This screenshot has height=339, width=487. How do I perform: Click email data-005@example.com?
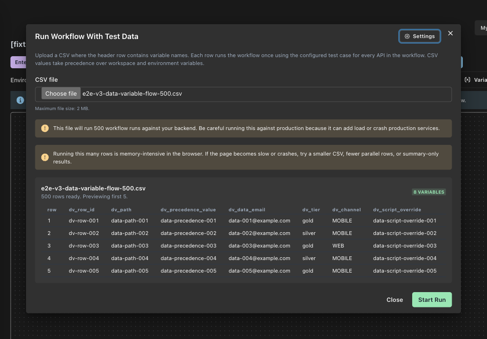tap(259, 271)
